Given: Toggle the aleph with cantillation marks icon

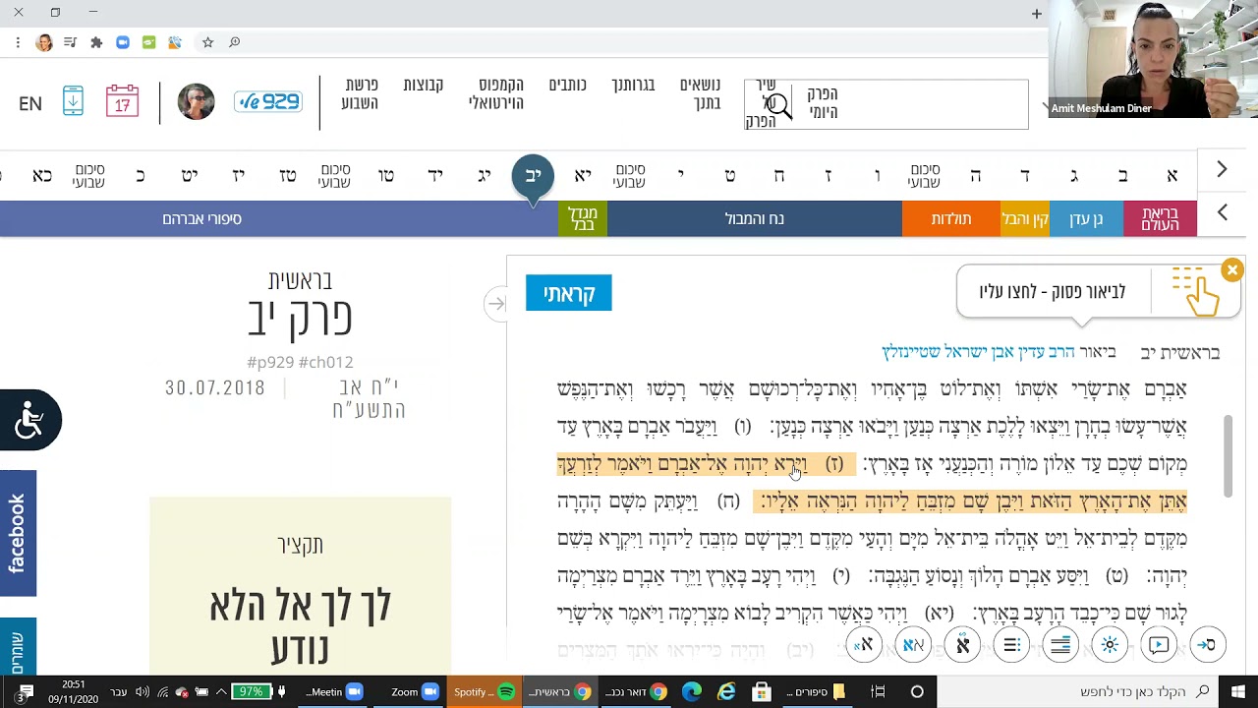Looking at the screenshot, I should point(962,645).
